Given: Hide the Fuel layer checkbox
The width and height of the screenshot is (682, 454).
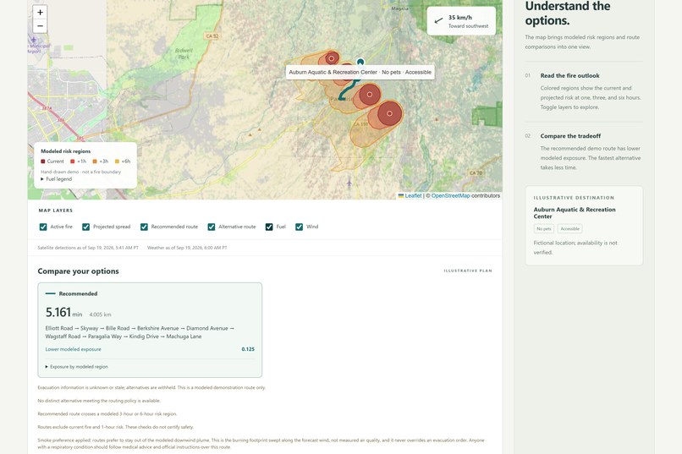Looking at the screenshot, I should [269, 227].
